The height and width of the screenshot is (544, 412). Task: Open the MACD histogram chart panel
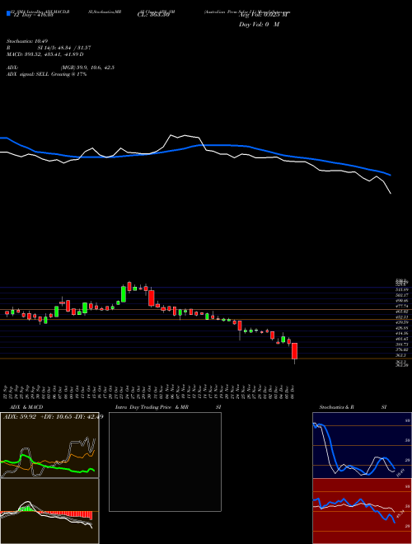(x=49, y=511)
